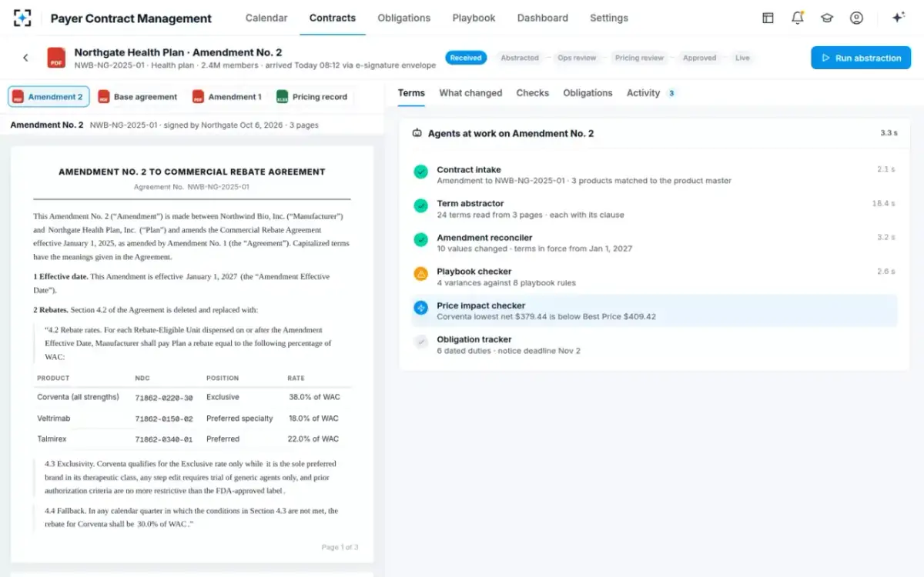924x577 pixels.
Task: Click the Talmirex product cell
Action: pos(52,439)
